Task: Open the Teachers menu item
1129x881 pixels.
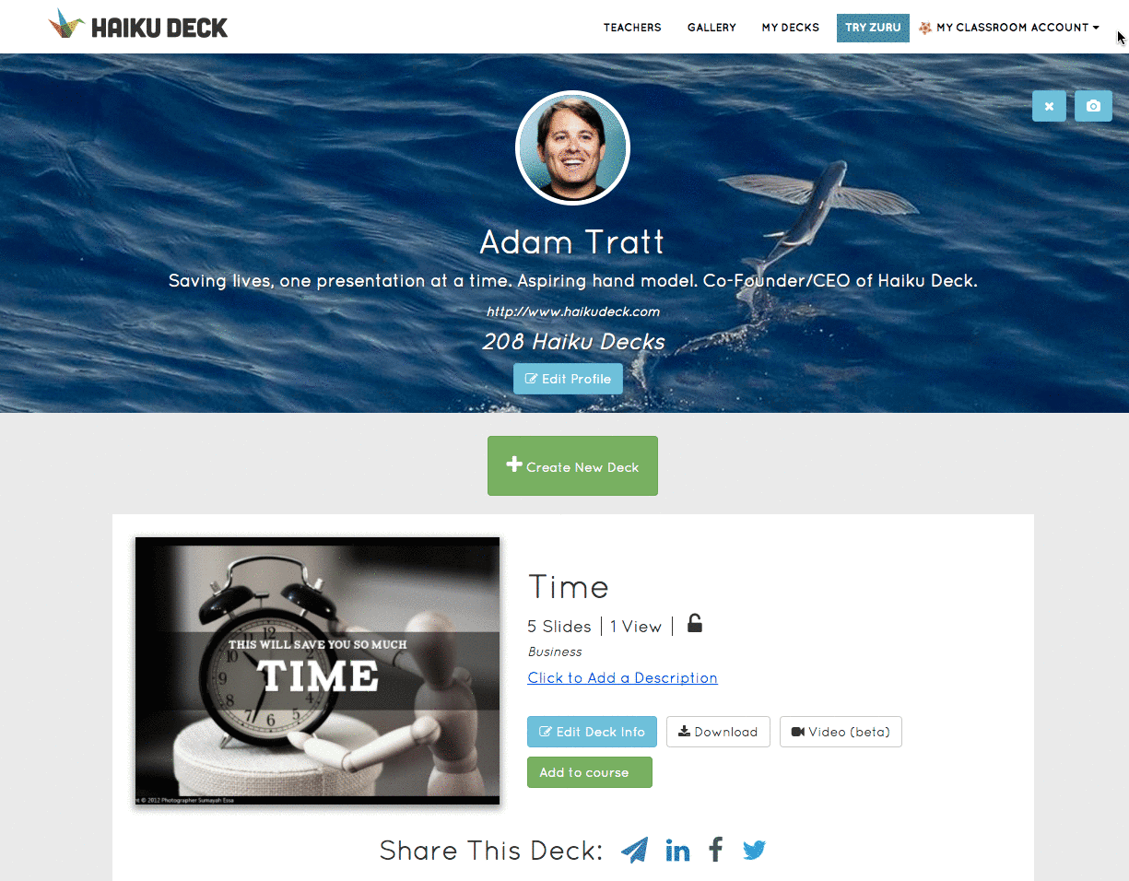Action: coord(632,28)
